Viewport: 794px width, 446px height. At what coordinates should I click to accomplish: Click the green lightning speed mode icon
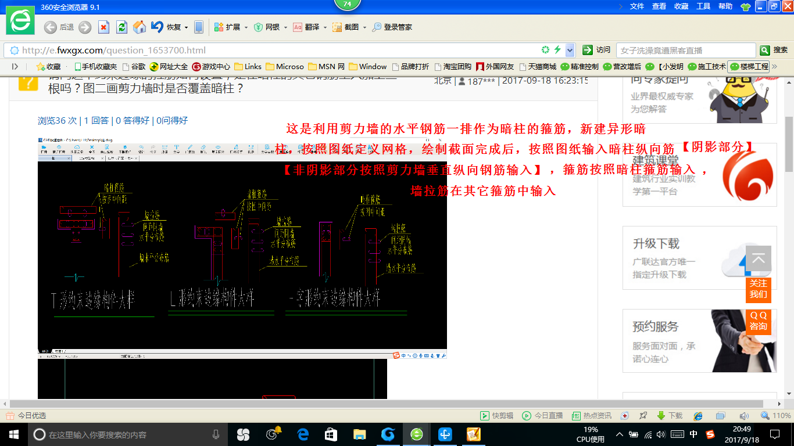click(557, 50)
